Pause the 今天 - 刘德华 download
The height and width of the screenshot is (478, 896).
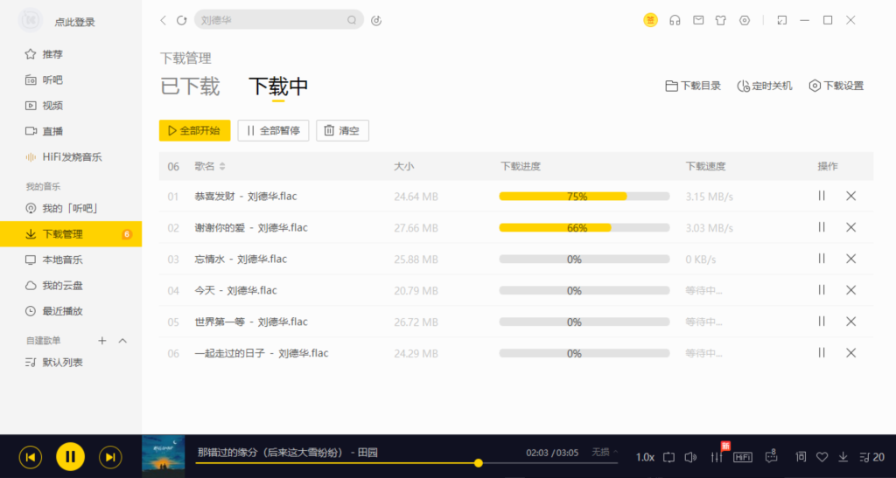pos(821,290)
